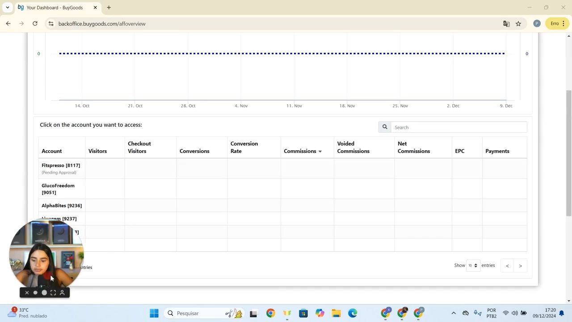Image resolution: width=572 pixels, height=322 pixels.
Task: Switch webcam overlay to fullscreen
Action: click(x=53, y=292)
